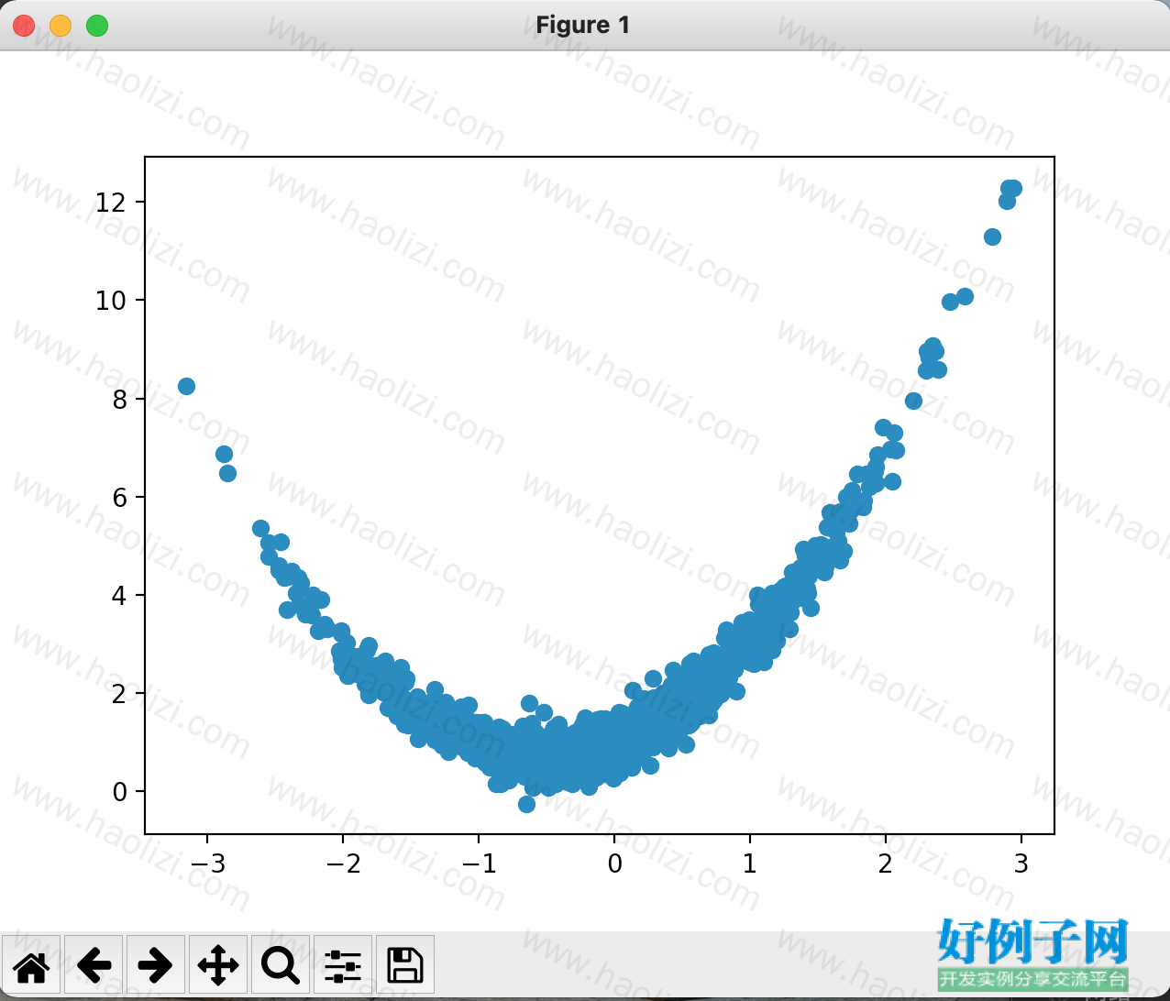Image resolution: width=1170 pixels, height=1001 pixels.
Task: Open Configure subplots sliders tool
Action: [343, 964]
